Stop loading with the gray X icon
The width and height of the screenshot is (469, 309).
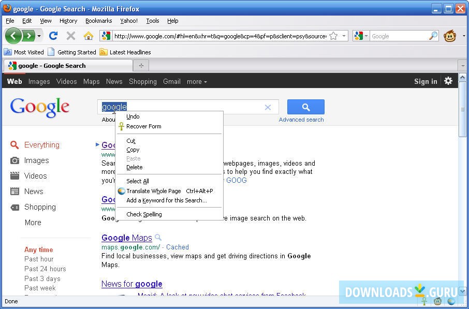pos(71,36)
